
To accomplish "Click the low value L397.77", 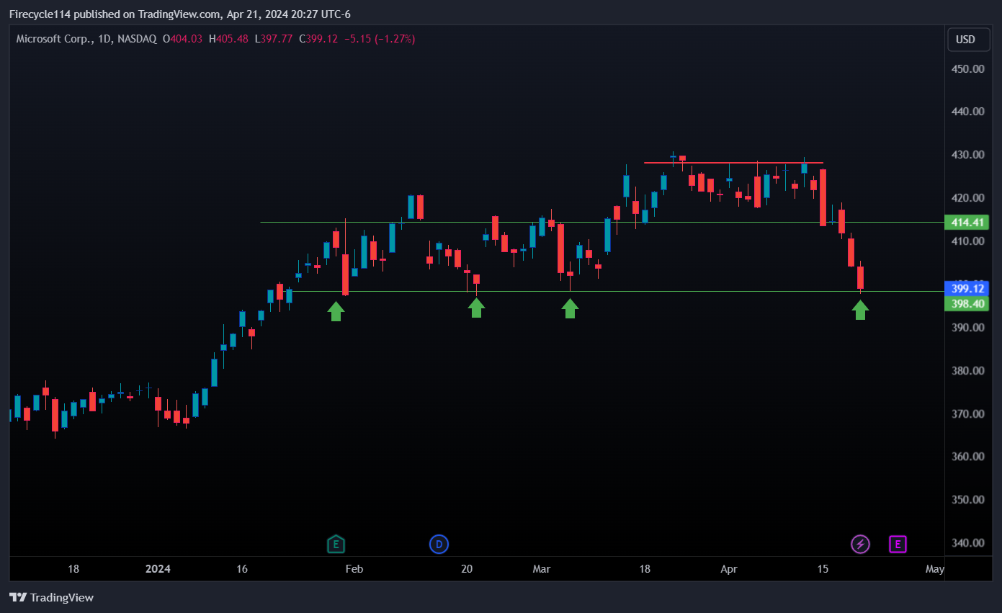I will coord(274,39).
